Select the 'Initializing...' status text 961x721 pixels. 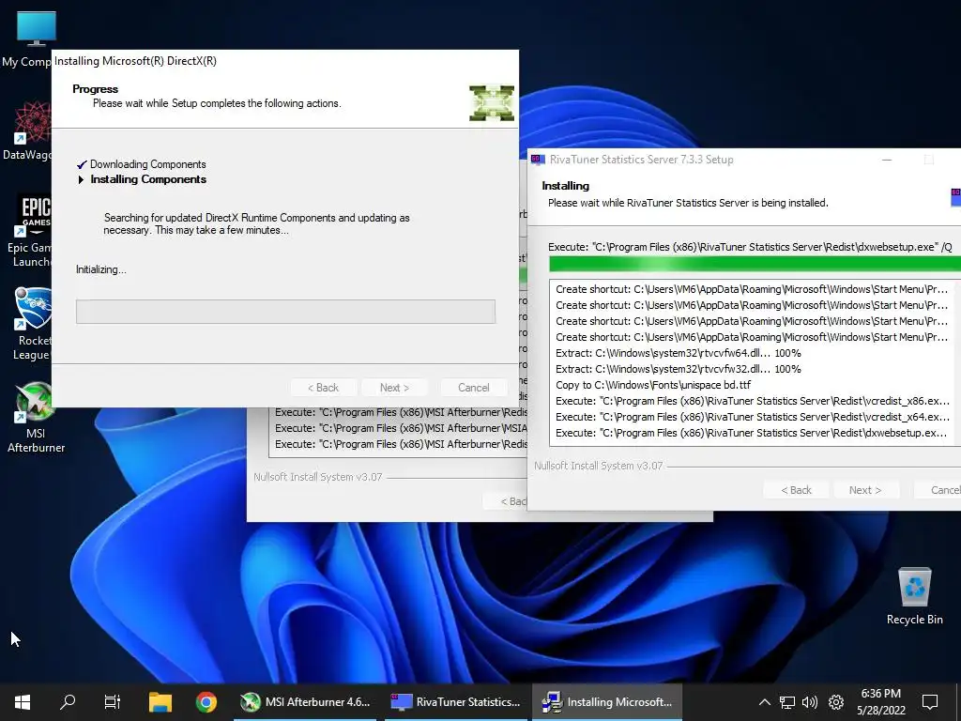tap(101, 269)
